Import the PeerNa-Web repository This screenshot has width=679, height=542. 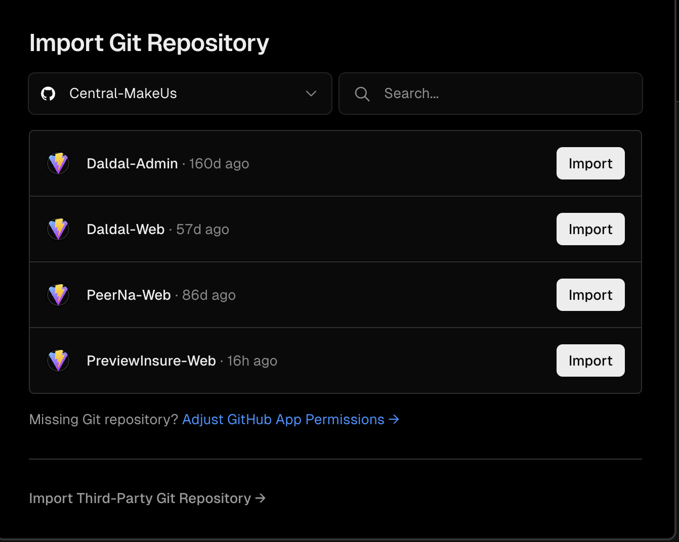[x=590, y=295]
